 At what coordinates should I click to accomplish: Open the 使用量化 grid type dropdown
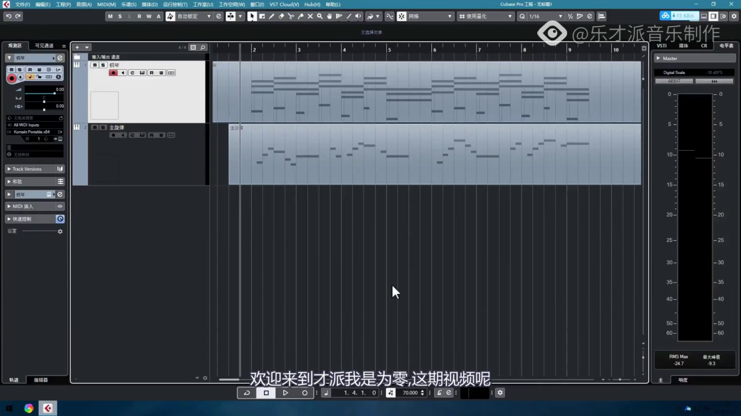[486, 16]
